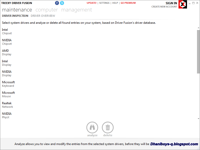Click CREATE NEW ACCOUNT
This screenshot has width=200, height=150.
click(x=164, y=7)
